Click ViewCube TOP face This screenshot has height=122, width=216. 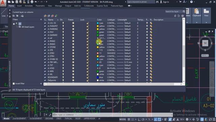coord(205,43)
